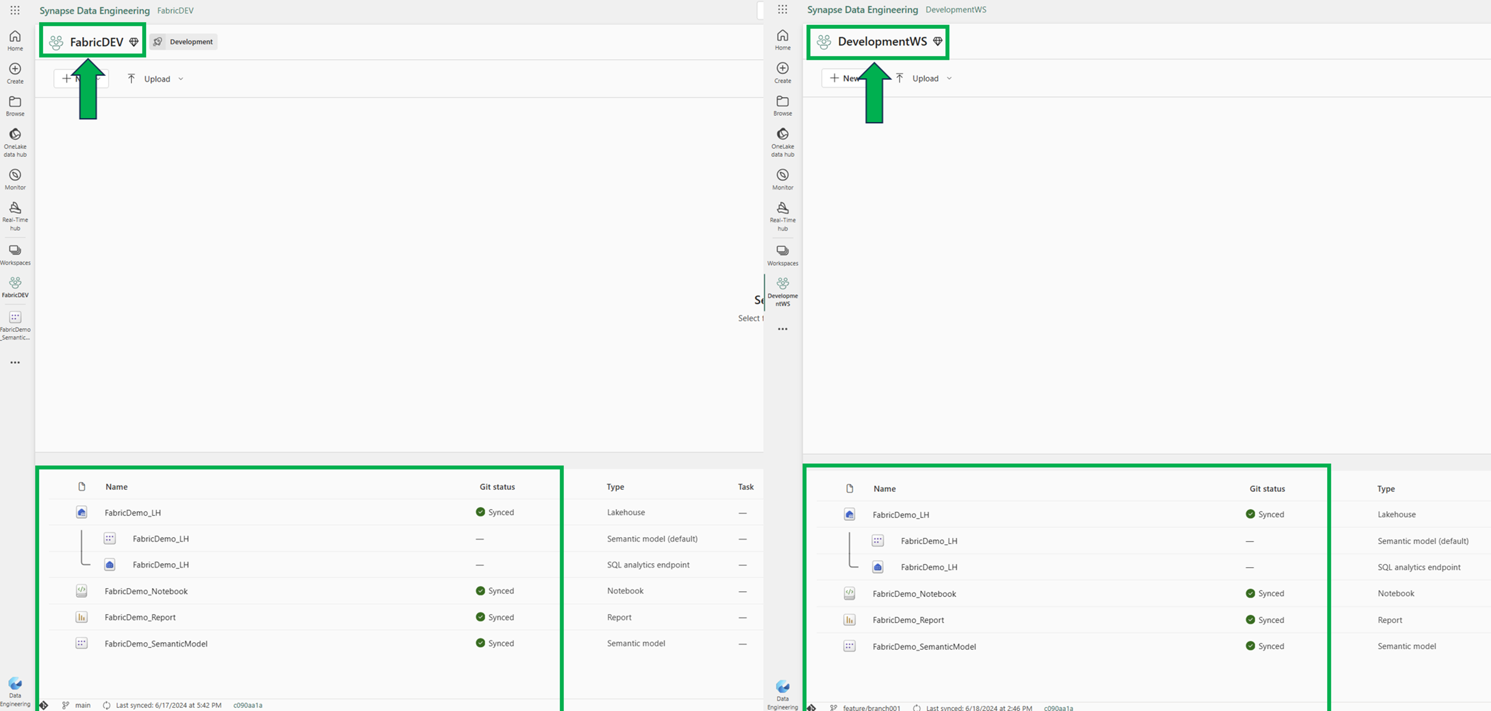Sort by Git status column in FabricDEV list
The height and width of the screenshot is (711, 1491).
[x=497, y=487]
